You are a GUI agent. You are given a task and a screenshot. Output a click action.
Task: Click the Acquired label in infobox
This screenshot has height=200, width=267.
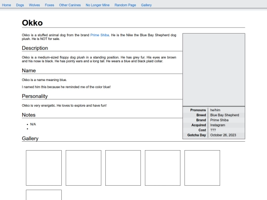tap(199, 125)
